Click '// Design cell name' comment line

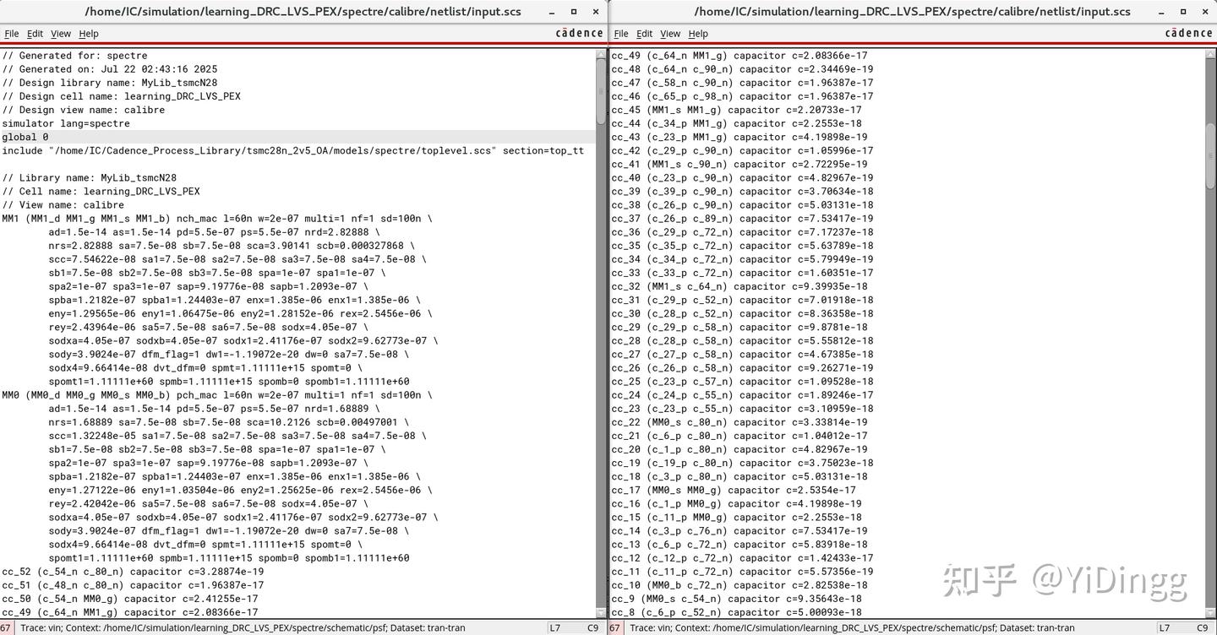click(x=121, y=96)
